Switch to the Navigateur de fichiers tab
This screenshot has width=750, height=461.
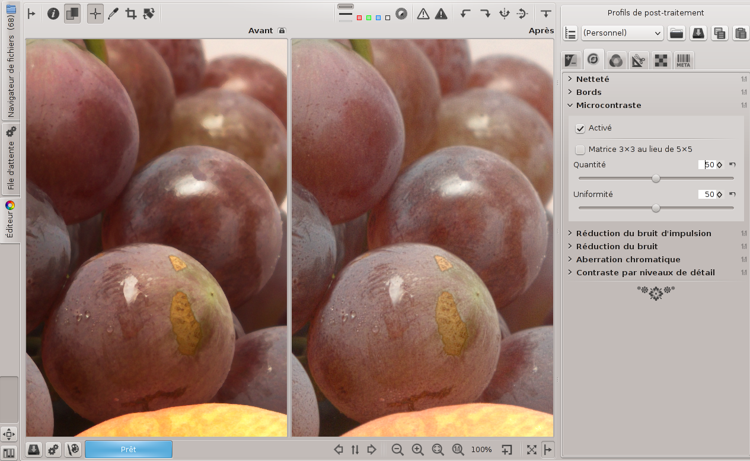(x=11, y=61)
